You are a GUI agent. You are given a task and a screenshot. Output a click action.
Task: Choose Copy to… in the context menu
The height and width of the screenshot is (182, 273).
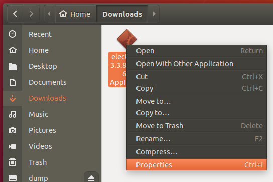click(x=197, y=113)
